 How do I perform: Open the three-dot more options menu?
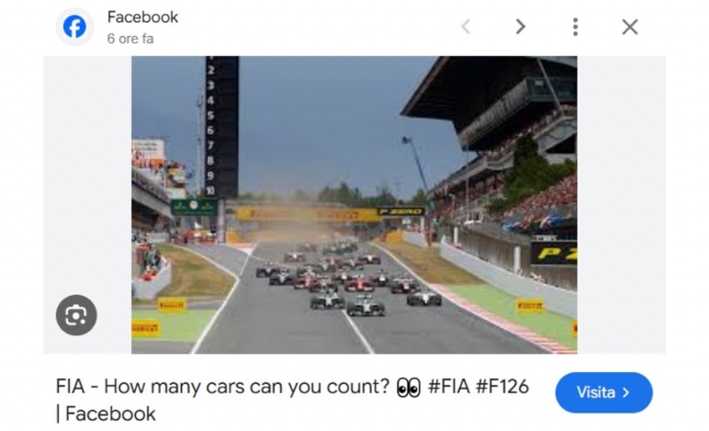575,27
